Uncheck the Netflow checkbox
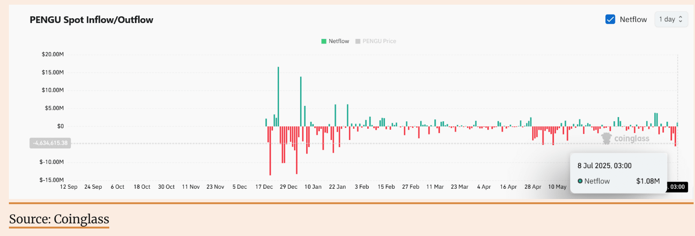Screen dimensions: 695x236 (610, 19)
